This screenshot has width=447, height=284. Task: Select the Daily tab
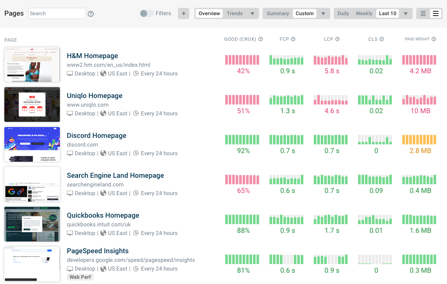click(x=343, y=13)
